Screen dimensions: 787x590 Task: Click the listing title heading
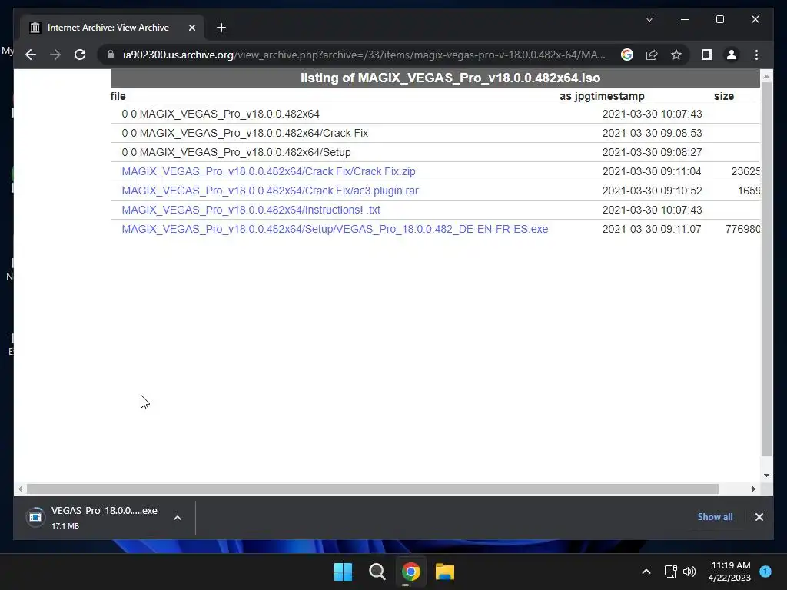pos(450,78)
